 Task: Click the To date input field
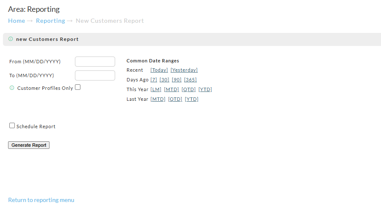[95, 75]
